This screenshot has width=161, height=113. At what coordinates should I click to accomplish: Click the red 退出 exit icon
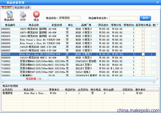(36, 14)
